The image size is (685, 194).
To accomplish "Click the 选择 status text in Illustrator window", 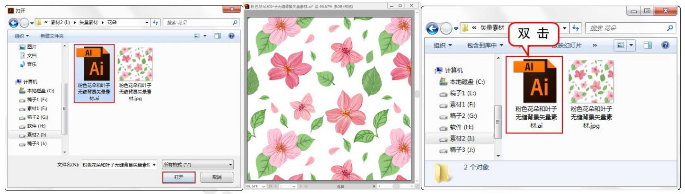I will (340, 187).
